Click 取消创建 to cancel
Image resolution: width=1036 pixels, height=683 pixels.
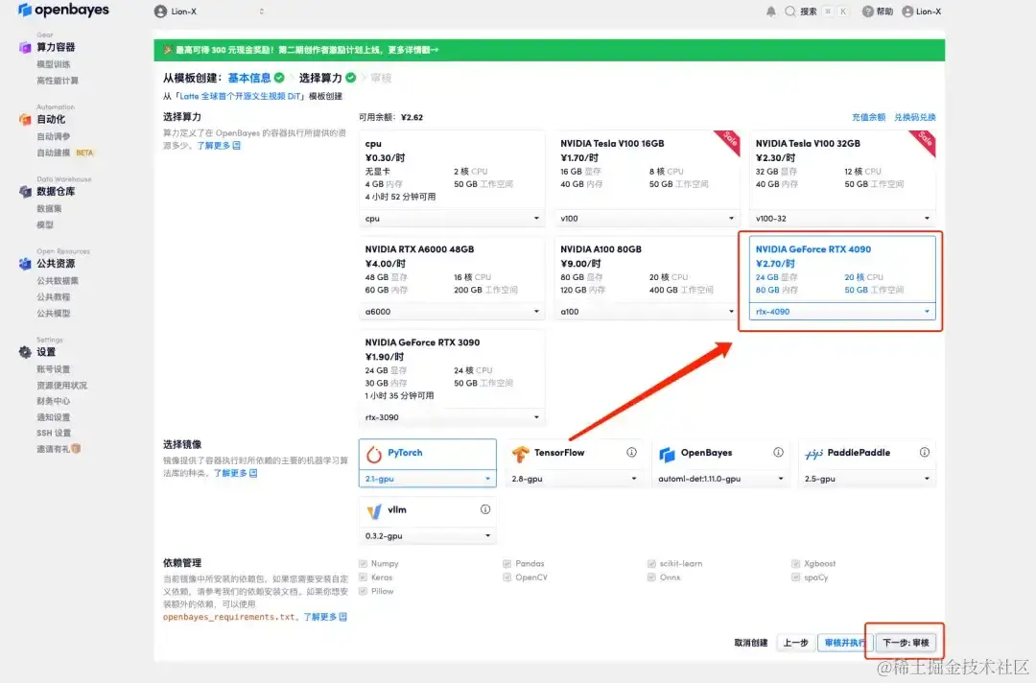751,643
